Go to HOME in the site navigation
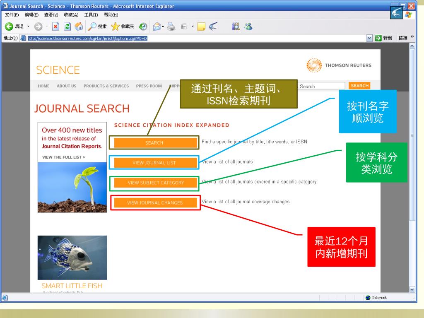Screen dimensions: 424x318 [x=43, y=86]
